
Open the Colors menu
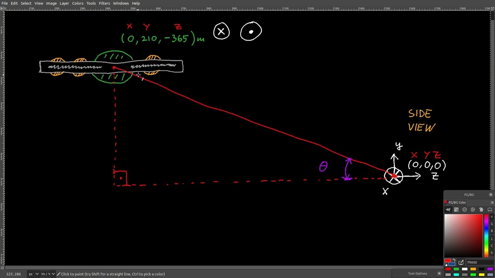(x=77, y=3)
